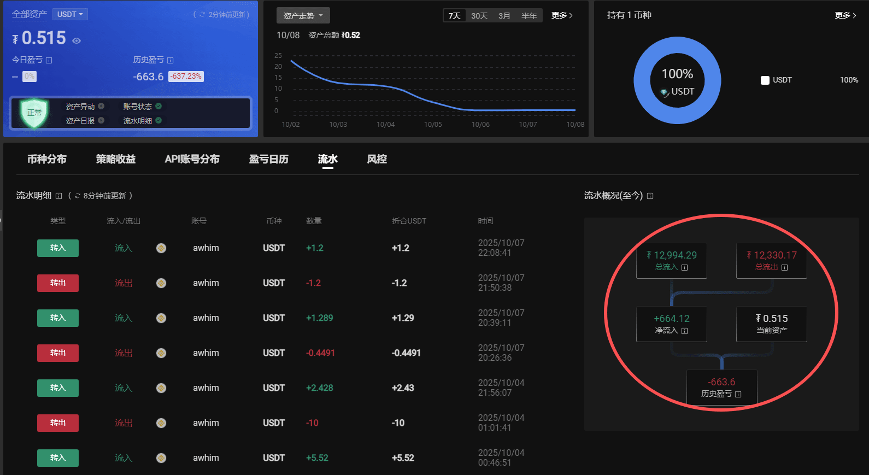Click the info icon beside 历史盈亏 in the assets card
Viewport: 869px width, 475px height.
(171, 60)
